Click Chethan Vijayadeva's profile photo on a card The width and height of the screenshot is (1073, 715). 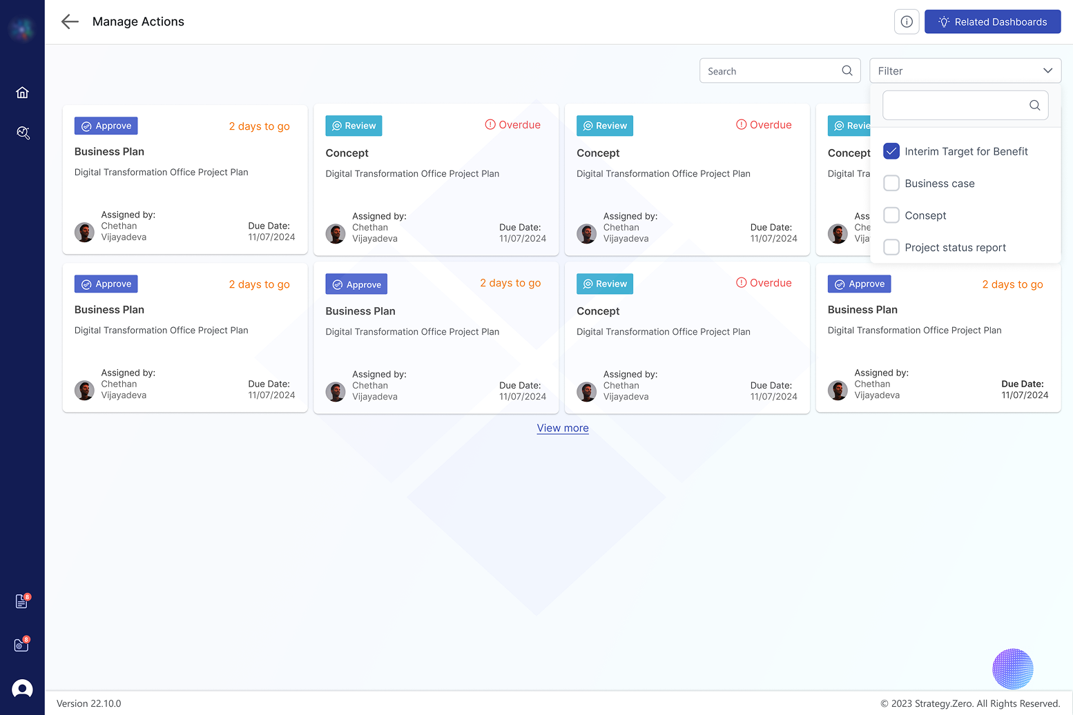pyautogui.click(x=84, y=233)
